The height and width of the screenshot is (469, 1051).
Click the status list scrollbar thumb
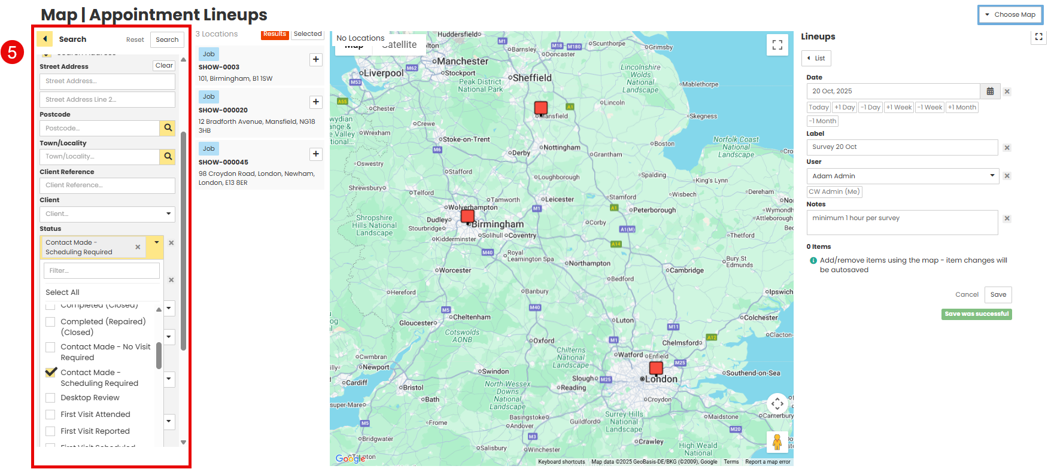point(159,355)
